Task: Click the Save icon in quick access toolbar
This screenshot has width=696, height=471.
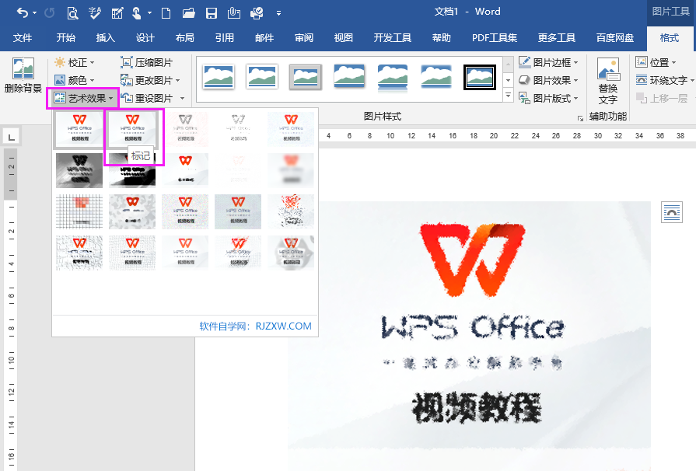Action: (x=211, y=12)
